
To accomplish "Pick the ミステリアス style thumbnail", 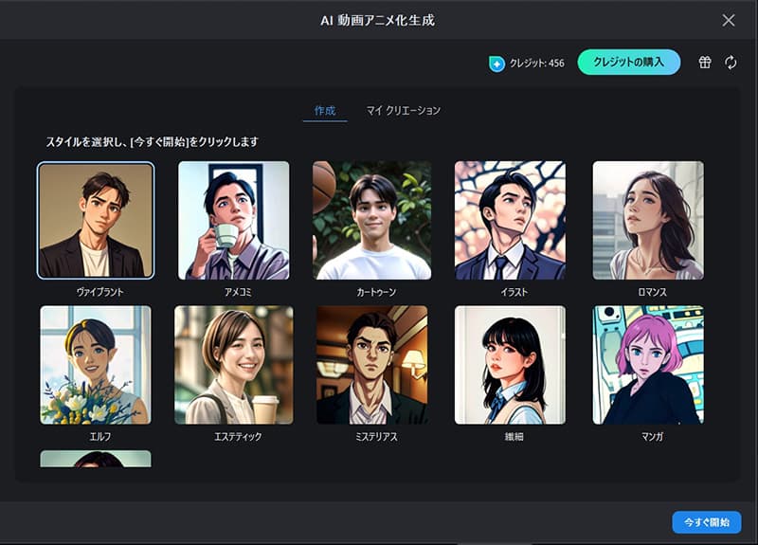I will pos(371,365).
